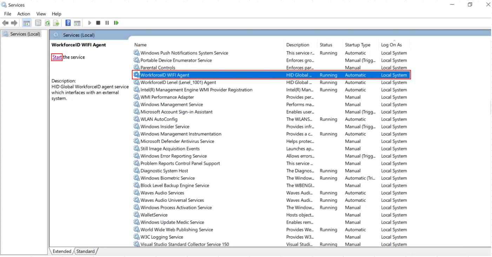Select the WLAN AutoConfig service row
This screenshot has width=492, height=257.
[x=159, y=119]
